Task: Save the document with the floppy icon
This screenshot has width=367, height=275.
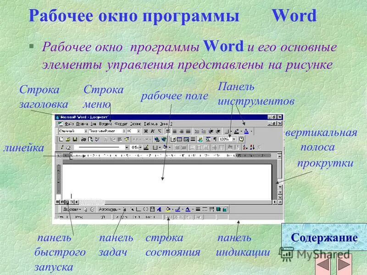Action: coord(75,139)
